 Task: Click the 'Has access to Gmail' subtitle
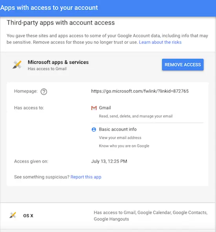pos(47,69)
